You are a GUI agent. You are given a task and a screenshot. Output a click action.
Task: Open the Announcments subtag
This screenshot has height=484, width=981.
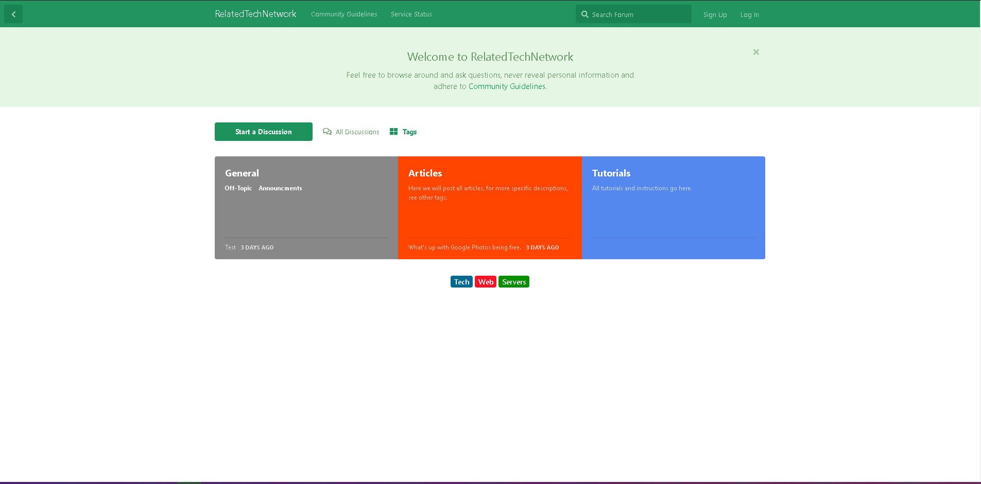click(280, 188)
